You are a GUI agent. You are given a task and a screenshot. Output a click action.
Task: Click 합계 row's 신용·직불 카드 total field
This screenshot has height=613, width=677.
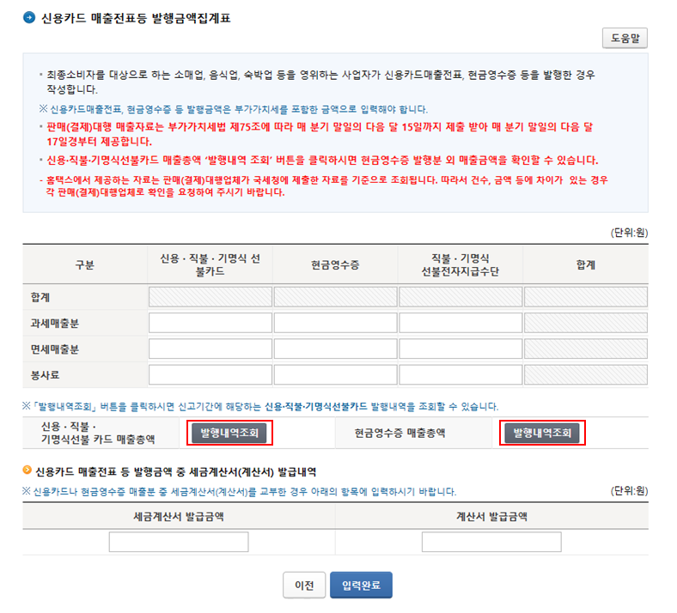tap(210, 297)
